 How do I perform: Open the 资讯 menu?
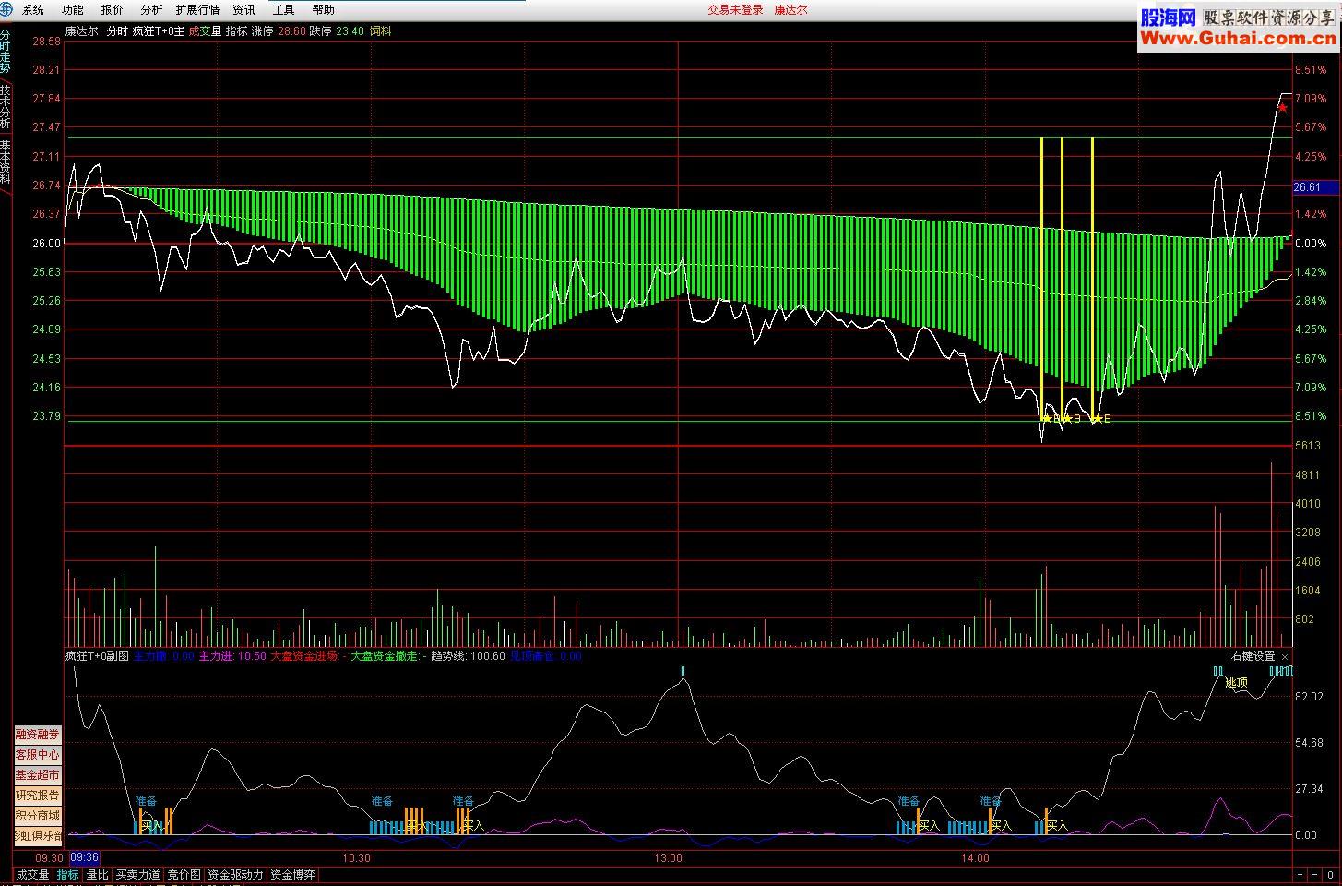pyautogui.click(x=244, y=10)
